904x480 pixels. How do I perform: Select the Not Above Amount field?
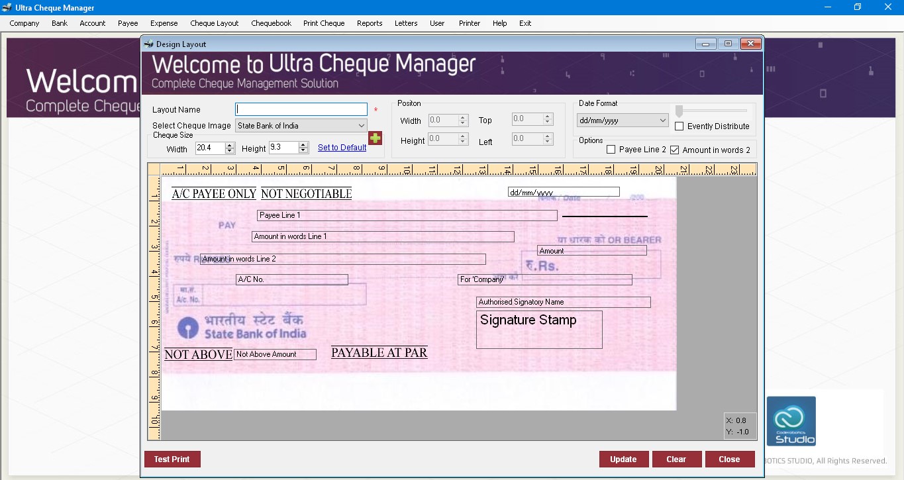click(275, 354)
